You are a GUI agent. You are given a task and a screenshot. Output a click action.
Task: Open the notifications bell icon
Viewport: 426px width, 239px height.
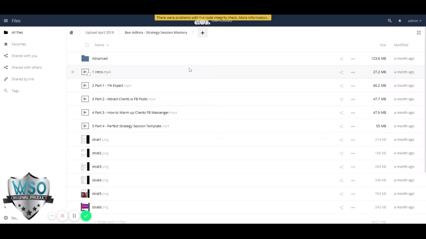coord(400,21)
